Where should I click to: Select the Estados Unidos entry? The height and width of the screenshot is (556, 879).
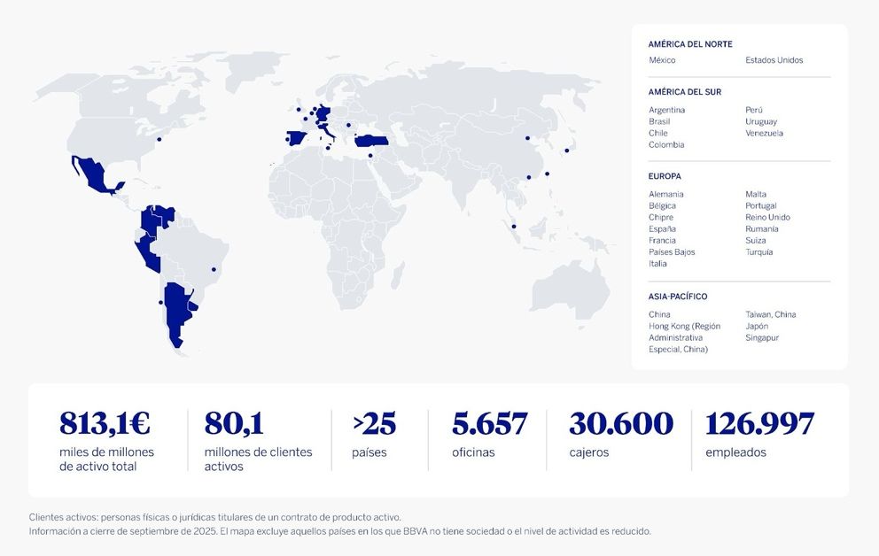tap(774, 60)
